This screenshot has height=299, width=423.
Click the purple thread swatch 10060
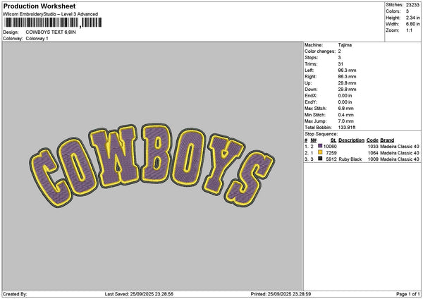(320, 146)
